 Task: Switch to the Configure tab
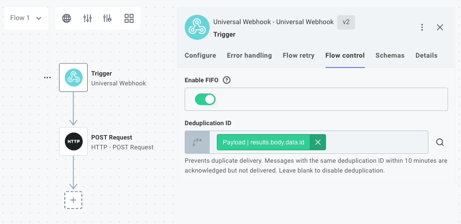pyautogui.click(x=200, y=55)
